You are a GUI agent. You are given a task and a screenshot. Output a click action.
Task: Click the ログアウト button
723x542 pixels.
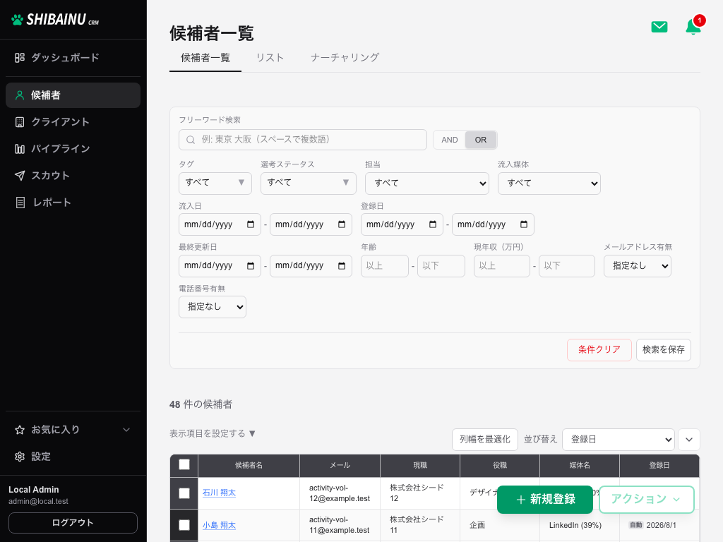(73, 523)
